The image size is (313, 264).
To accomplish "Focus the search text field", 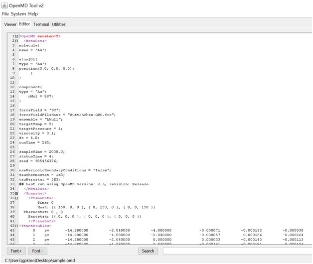I will [x=238, y=251].
